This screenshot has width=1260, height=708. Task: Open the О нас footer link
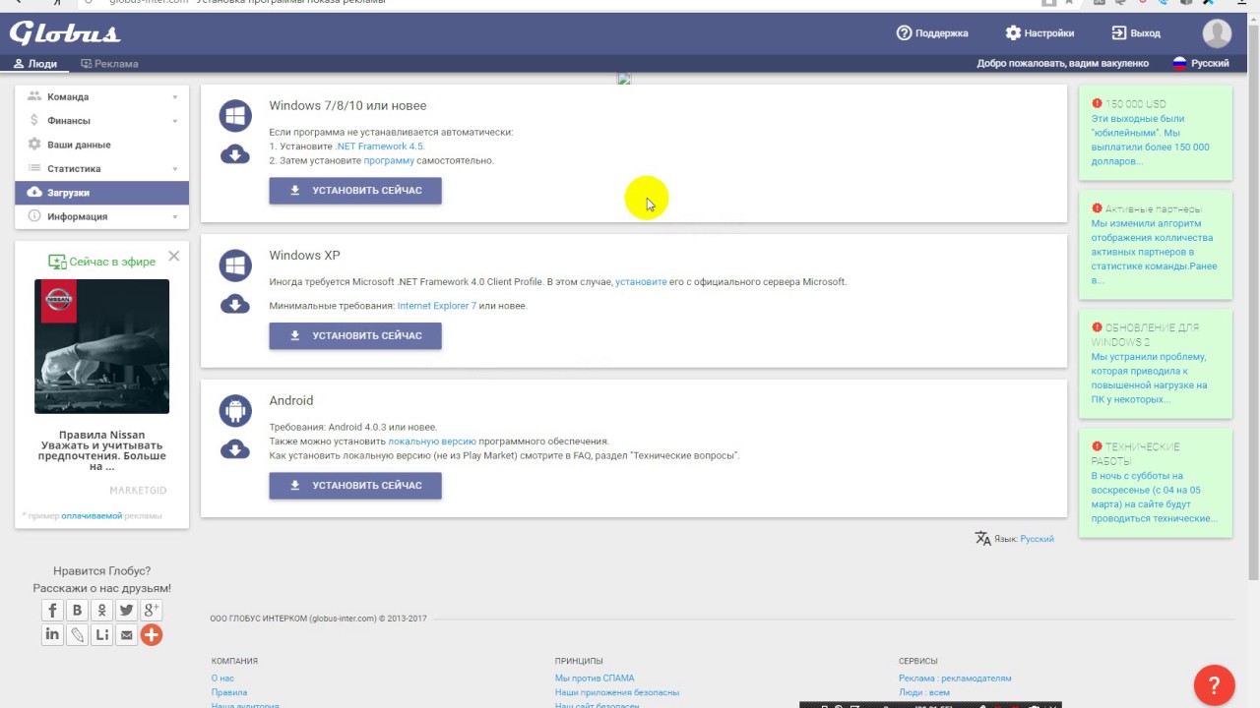pos(222,678)
